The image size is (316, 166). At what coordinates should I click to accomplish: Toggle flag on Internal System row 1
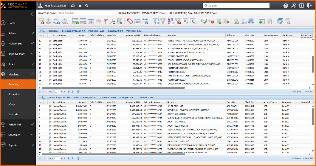[50, 106]
